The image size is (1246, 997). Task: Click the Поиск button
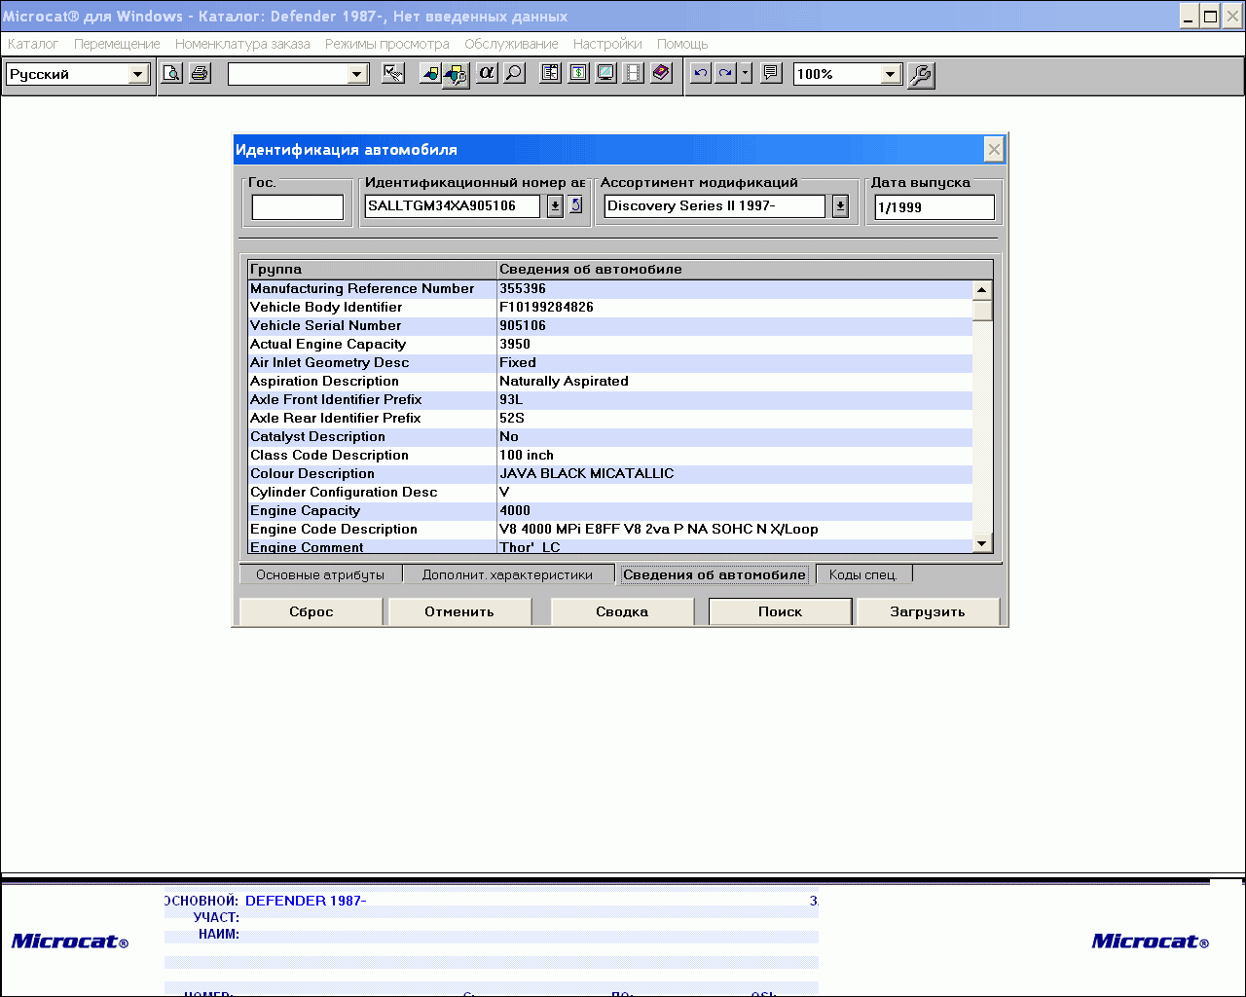[x=781, y=611]
